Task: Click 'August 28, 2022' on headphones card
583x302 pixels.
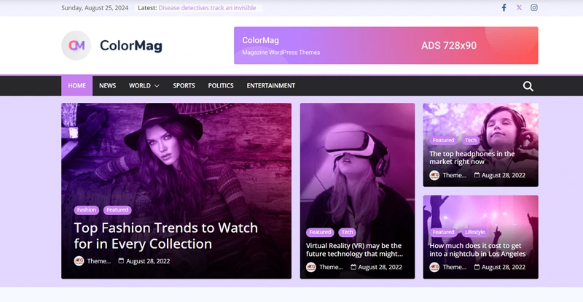Action: coord(504,175)
